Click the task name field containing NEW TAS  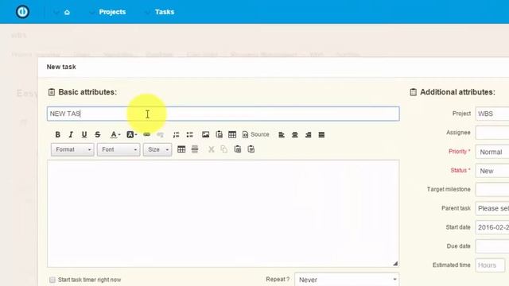(223, 114)
